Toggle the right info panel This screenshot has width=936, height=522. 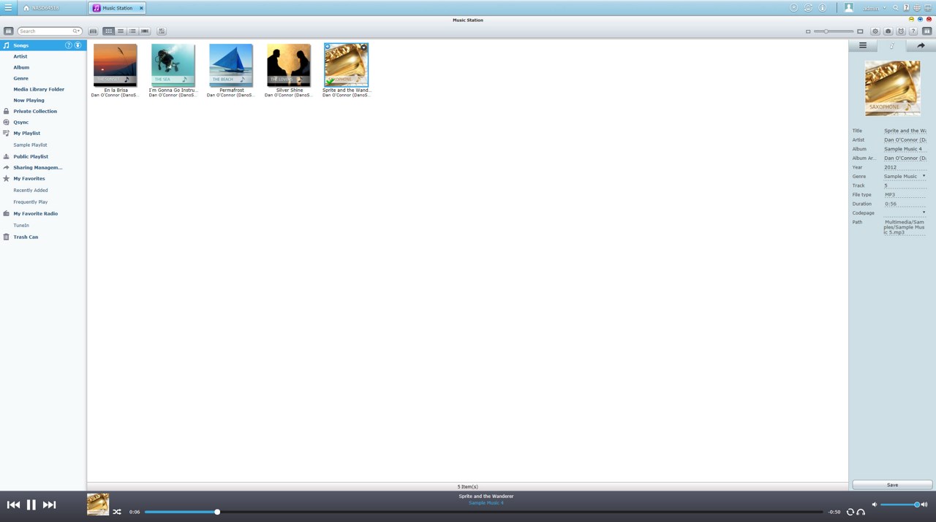click(x=926, y=31)
